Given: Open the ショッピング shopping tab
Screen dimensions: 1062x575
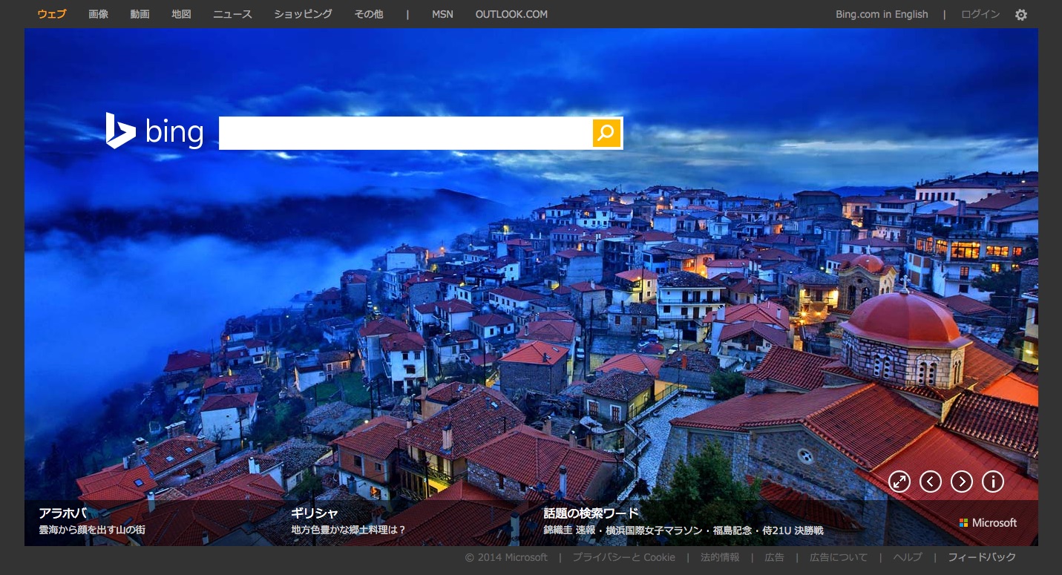Looking at the screenshot, I should (x=303, y=14).
